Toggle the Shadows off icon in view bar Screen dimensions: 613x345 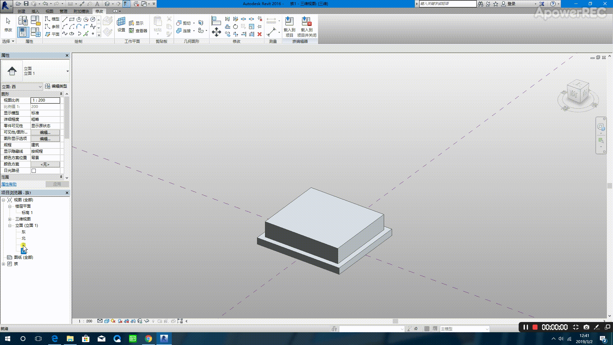[120, 321]
